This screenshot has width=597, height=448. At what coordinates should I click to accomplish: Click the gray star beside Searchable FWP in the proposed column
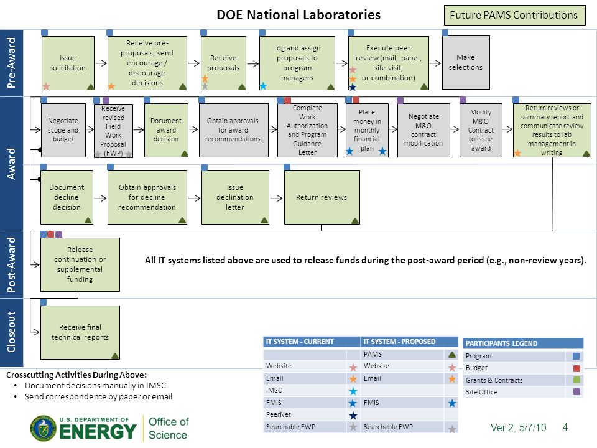(452, 429)
